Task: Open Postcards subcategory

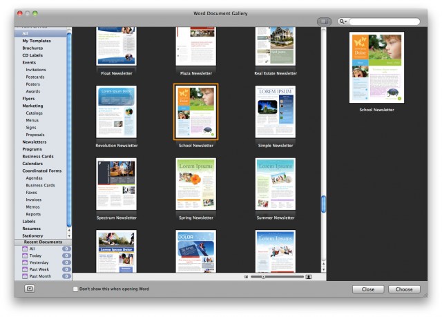Action: pos(35,77)
